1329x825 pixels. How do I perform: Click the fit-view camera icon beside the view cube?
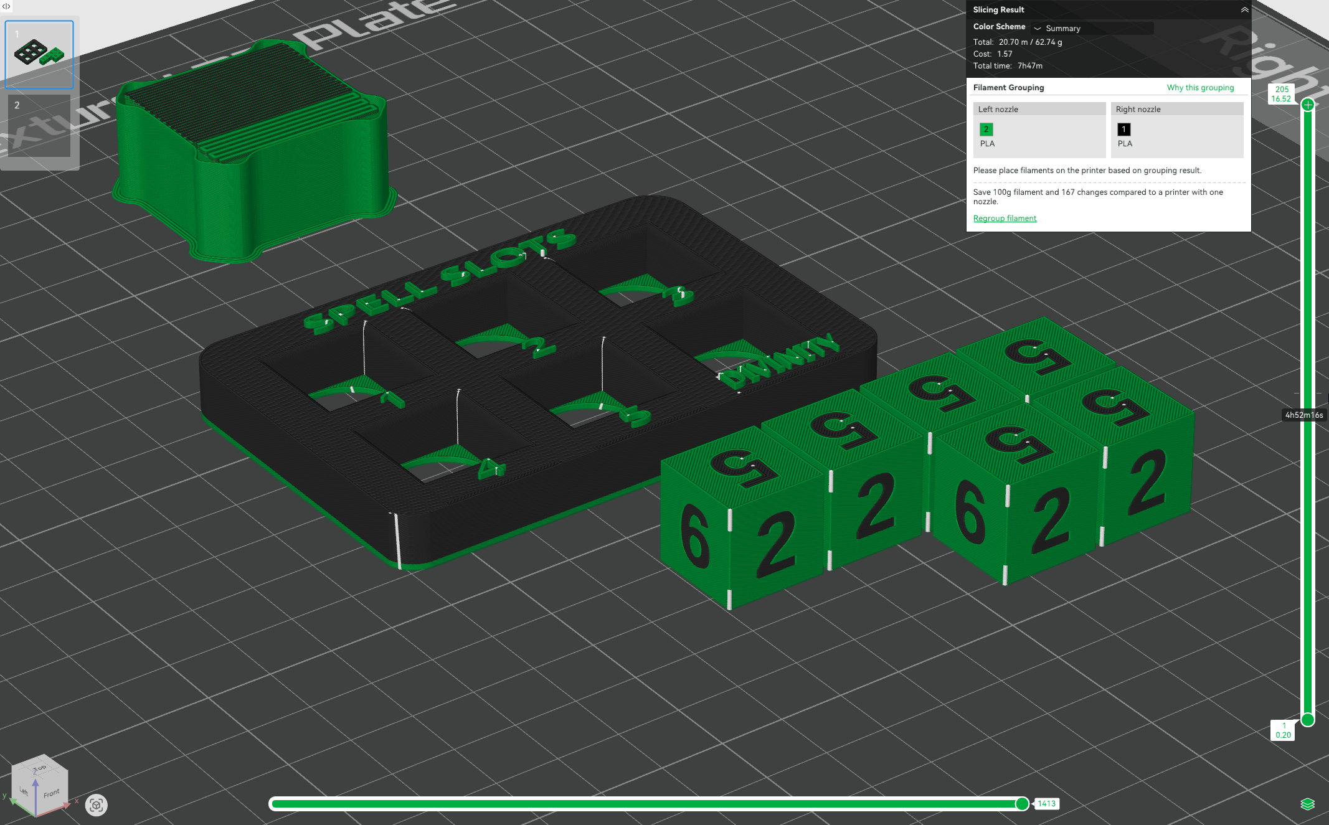(x=97, y=805)
